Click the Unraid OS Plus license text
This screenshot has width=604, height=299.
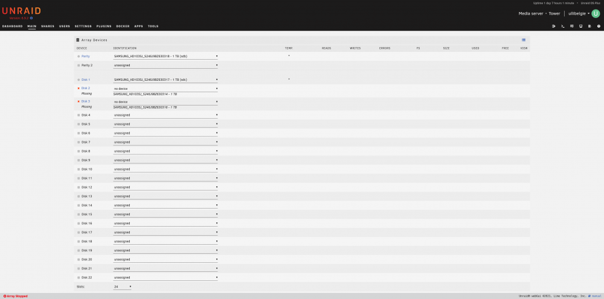[x=591, y=3]
